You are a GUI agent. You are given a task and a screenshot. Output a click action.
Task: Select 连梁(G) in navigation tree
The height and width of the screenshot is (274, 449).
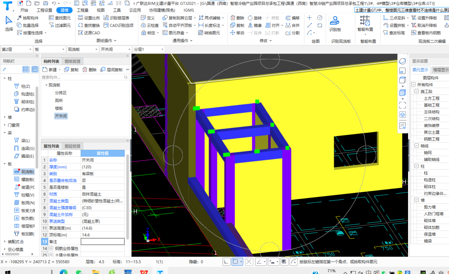pos(24,148)
